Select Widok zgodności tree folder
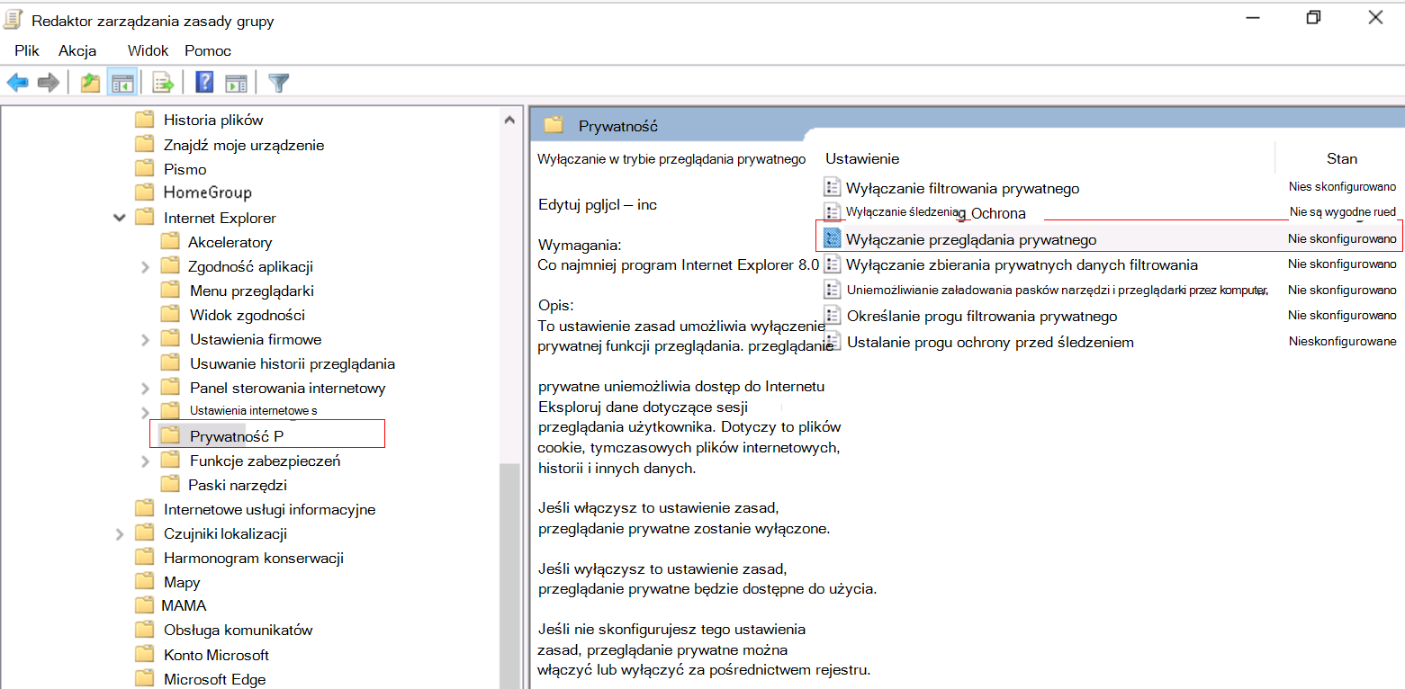Viewport: 1405px width, 689px height. 247,314
